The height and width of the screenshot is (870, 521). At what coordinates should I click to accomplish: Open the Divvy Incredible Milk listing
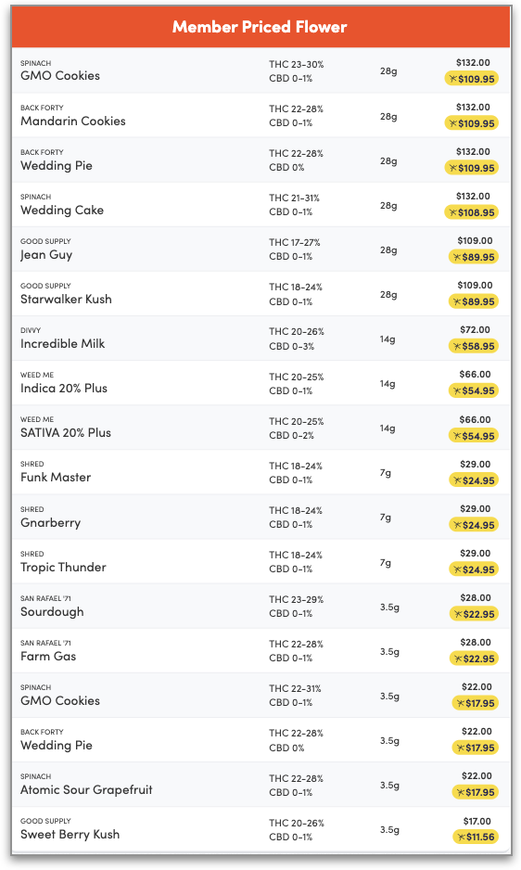[x=260, y=339]
